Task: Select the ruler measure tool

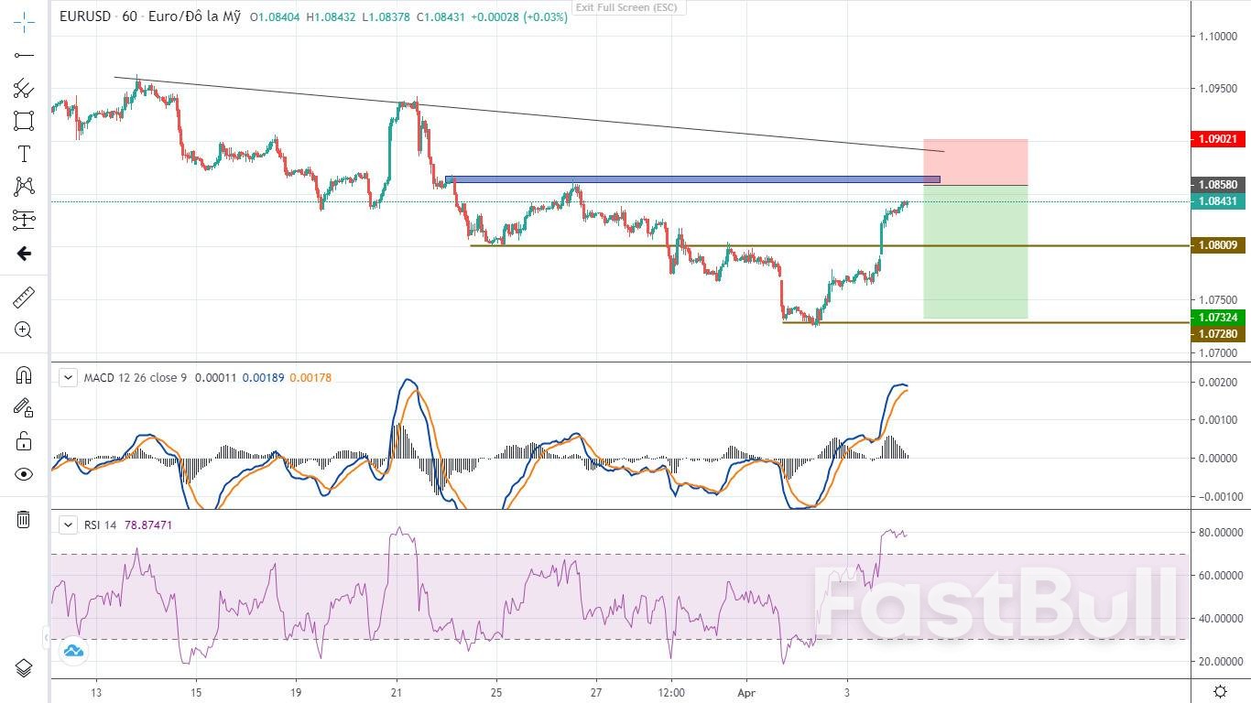Action: coord(24,297)
